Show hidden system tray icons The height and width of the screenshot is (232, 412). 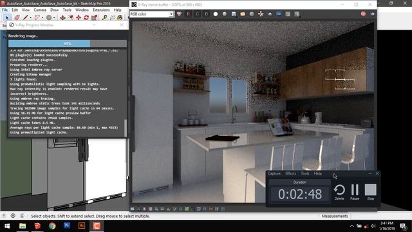352,226
